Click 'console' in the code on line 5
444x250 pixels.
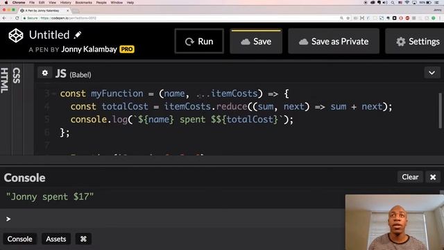(89, 119)
